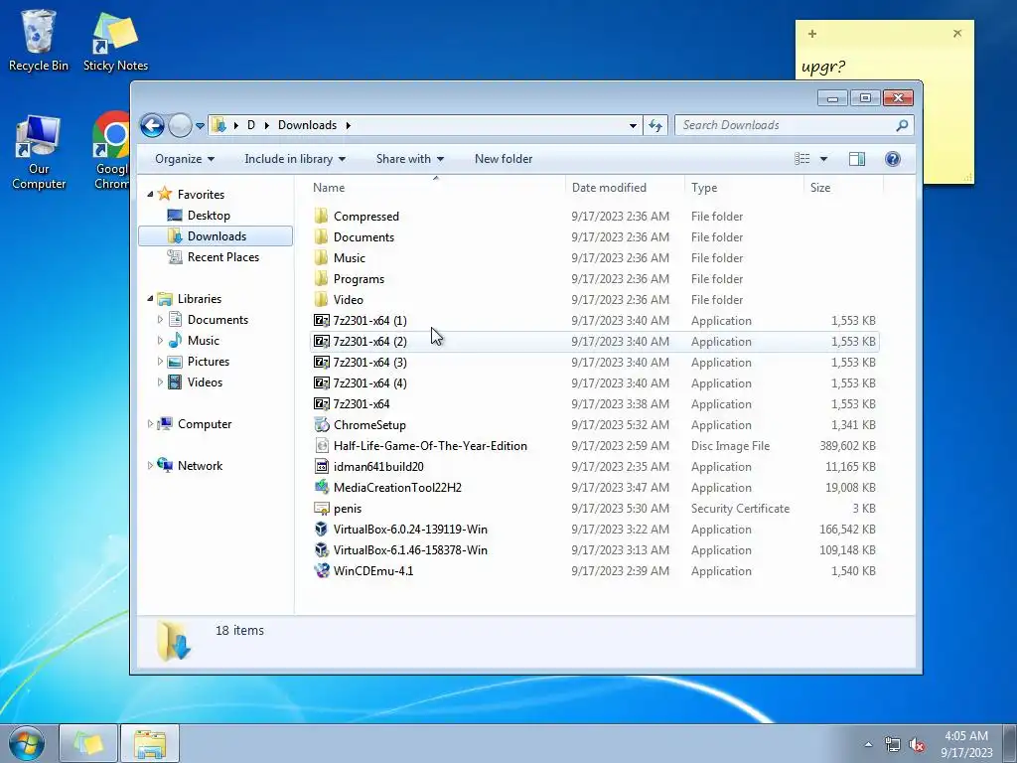Image resolution: width=1017 pixels, height=763 pixels.
Task: Open the Windows Start button
Action: [x=27, y=743]
